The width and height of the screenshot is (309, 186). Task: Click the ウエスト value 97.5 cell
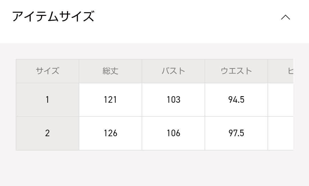click(x=236, y=133)
